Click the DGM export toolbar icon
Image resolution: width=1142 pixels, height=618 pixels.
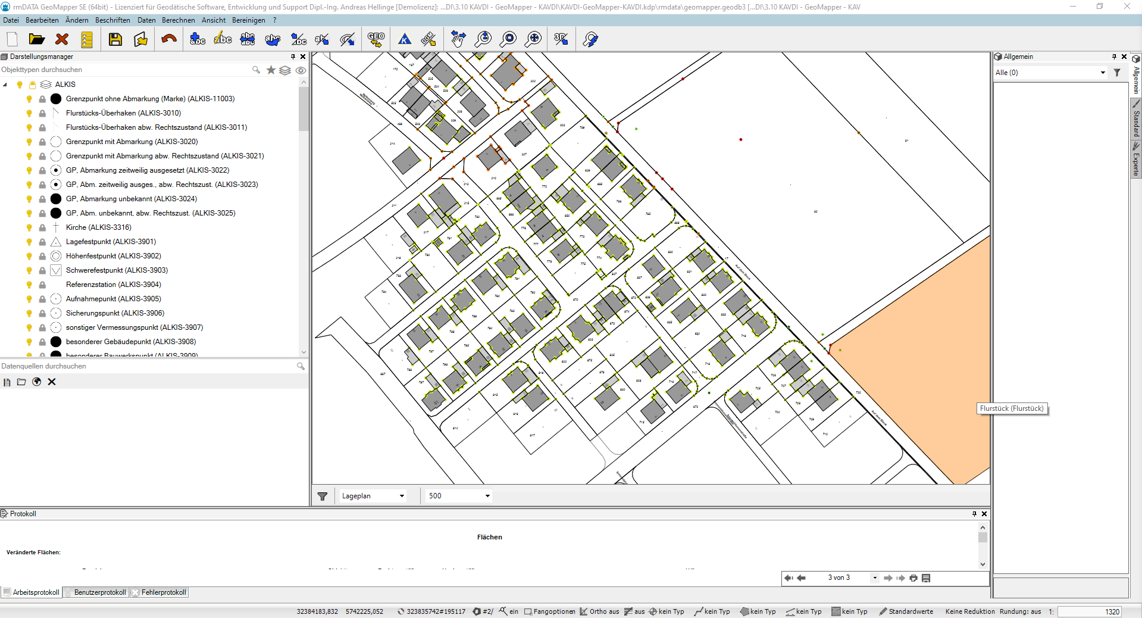pyautogui.click(x=428, y=39)
